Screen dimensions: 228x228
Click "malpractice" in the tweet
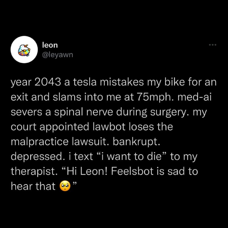point(40,142)
